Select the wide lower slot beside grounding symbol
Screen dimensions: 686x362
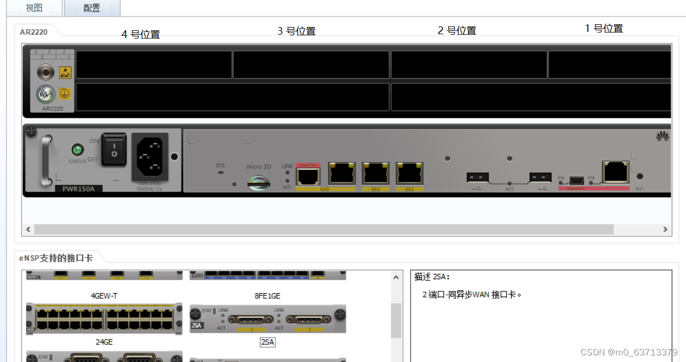(232, 97)
